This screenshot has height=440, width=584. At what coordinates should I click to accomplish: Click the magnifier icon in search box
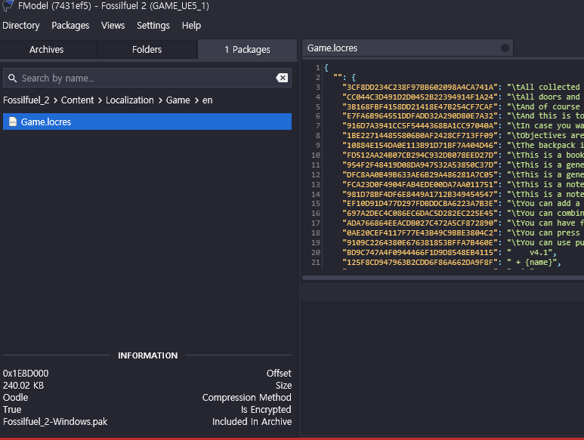[12, 78]
